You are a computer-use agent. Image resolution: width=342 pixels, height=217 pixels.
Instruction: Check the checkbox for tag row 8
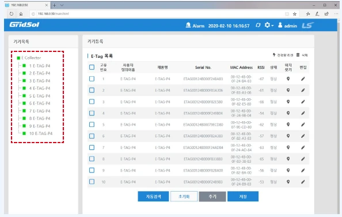92,159
